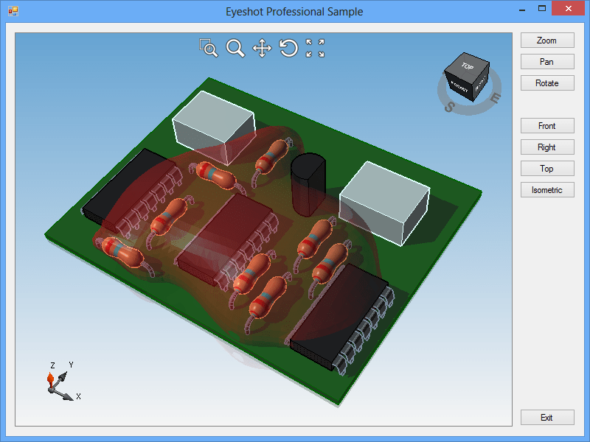Click the Rotate button
Viewport: 590px width, 442px height.
click(547, 83)
